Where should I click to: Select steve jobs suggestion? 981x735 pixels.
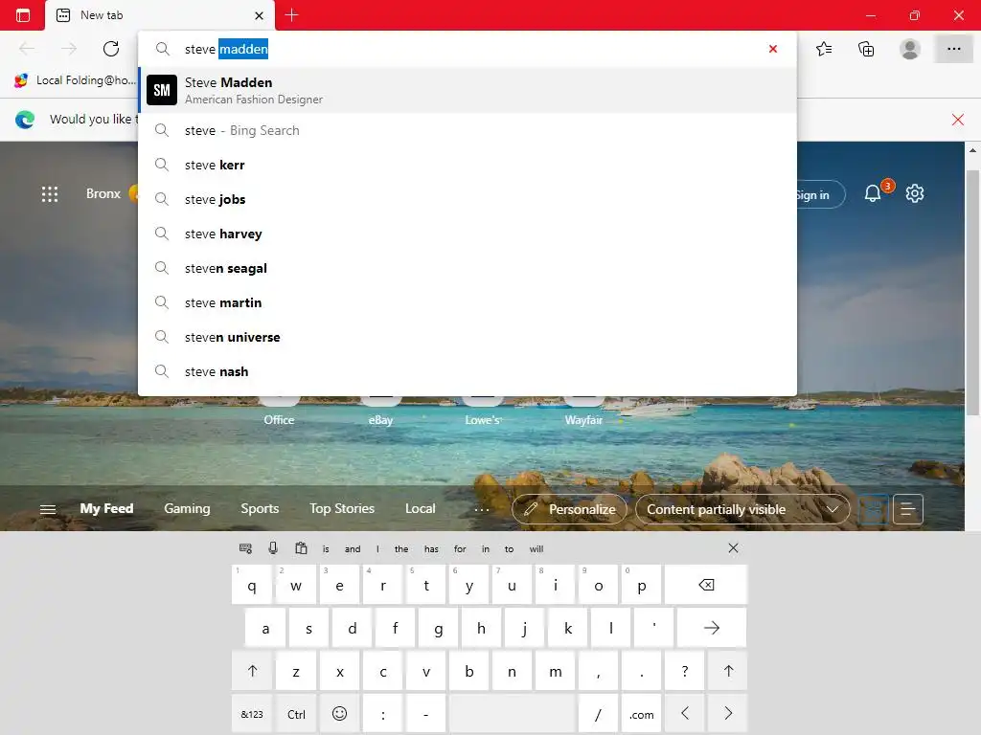(x=468, y=199)
